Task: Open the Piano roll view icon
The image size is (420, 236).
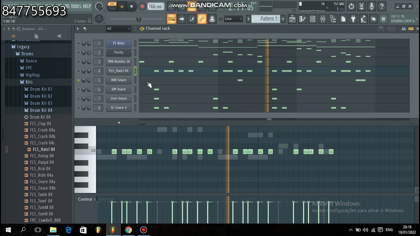Action: (302, 19)
